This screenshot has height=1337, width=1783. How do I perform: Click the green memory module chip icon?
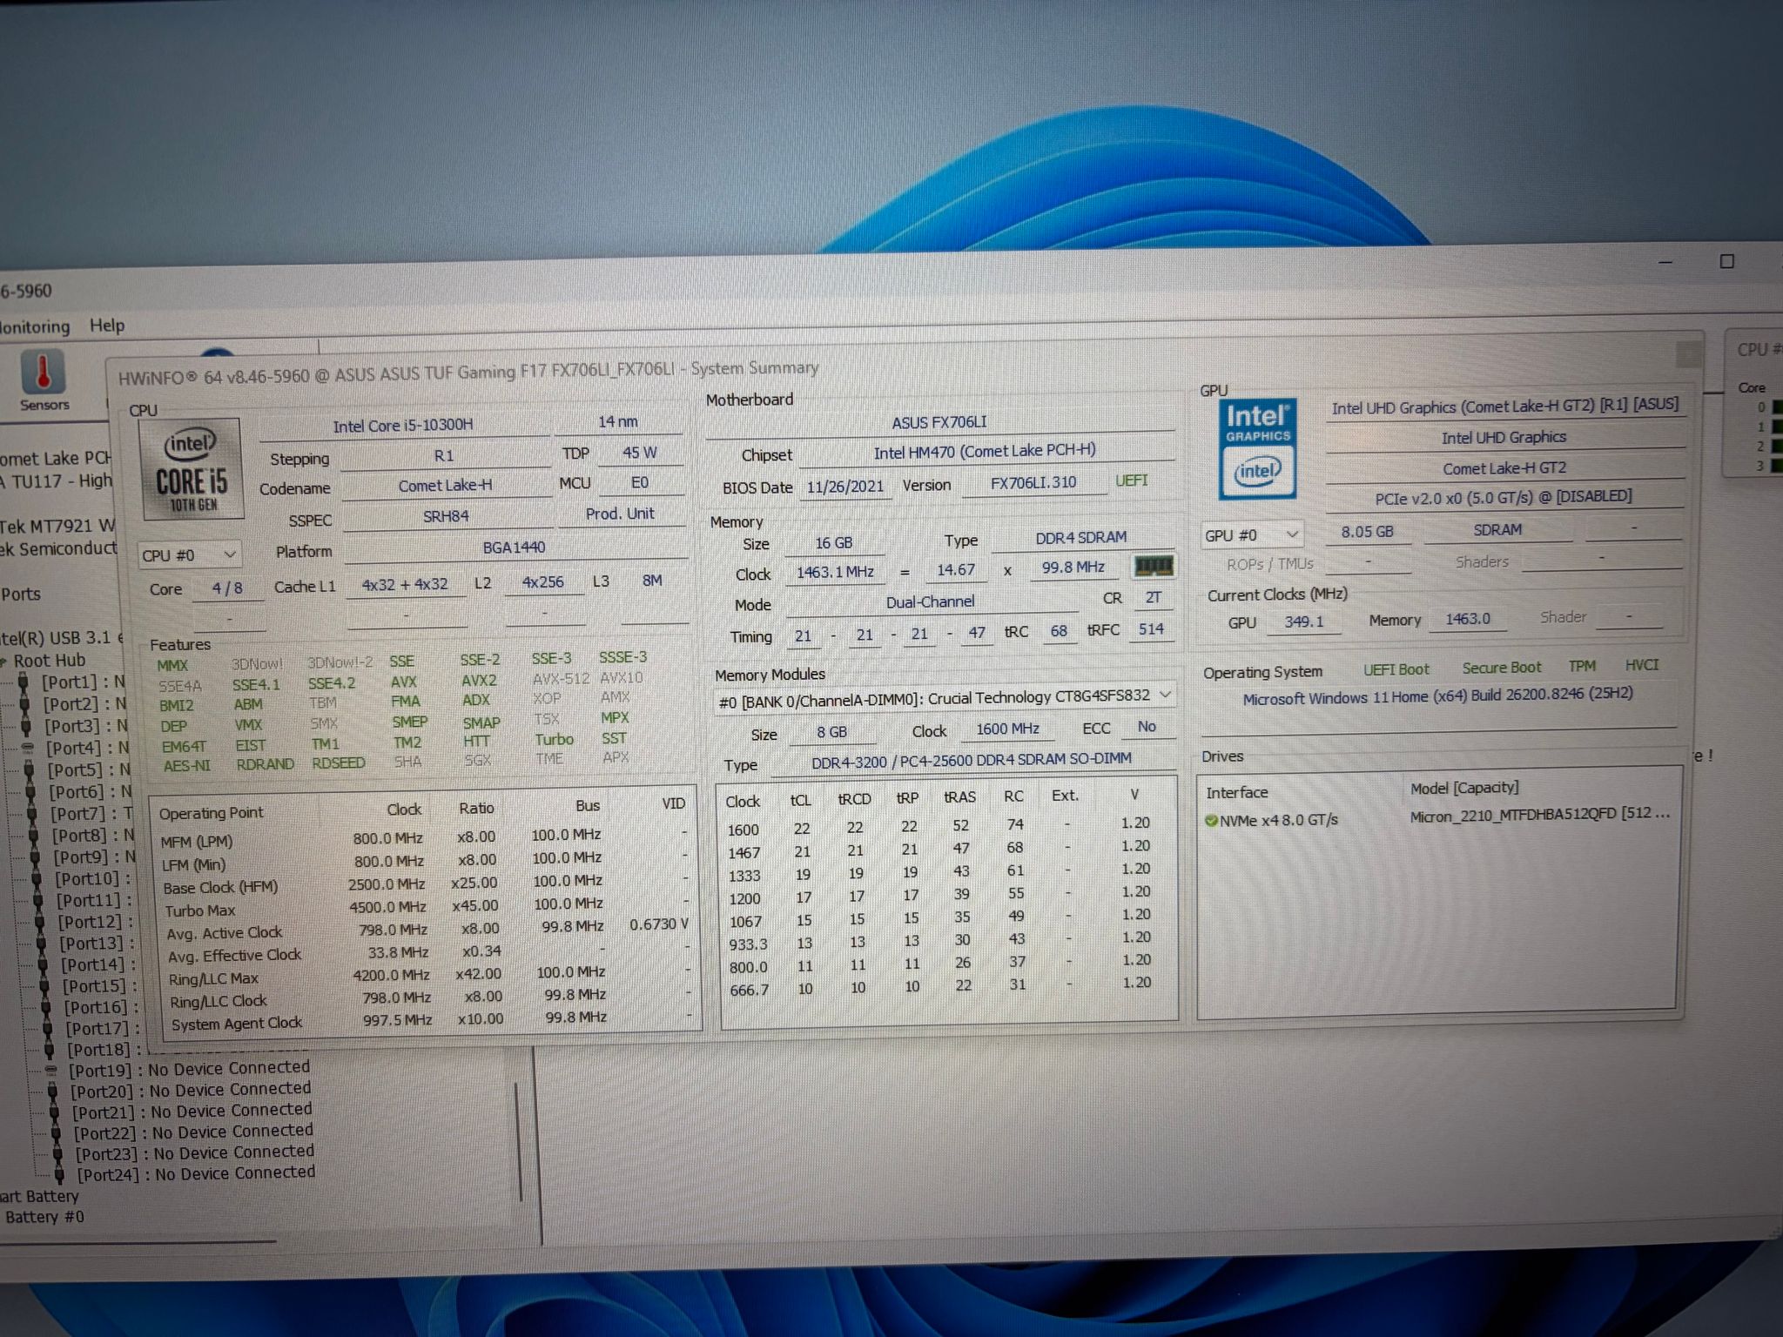pyautogui.click(x=1153, y=567)
